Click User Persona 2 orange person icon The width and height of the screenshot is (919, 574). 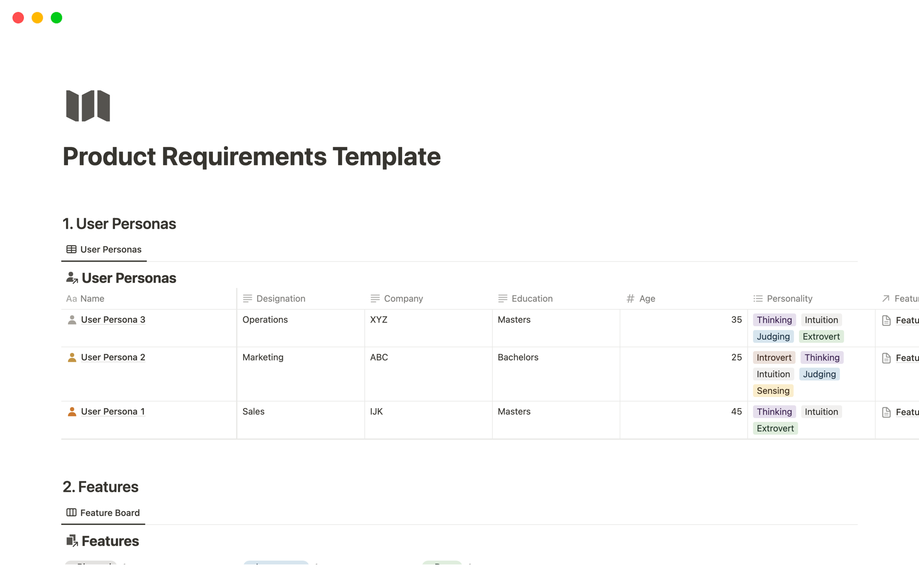[x=72, y=358]
